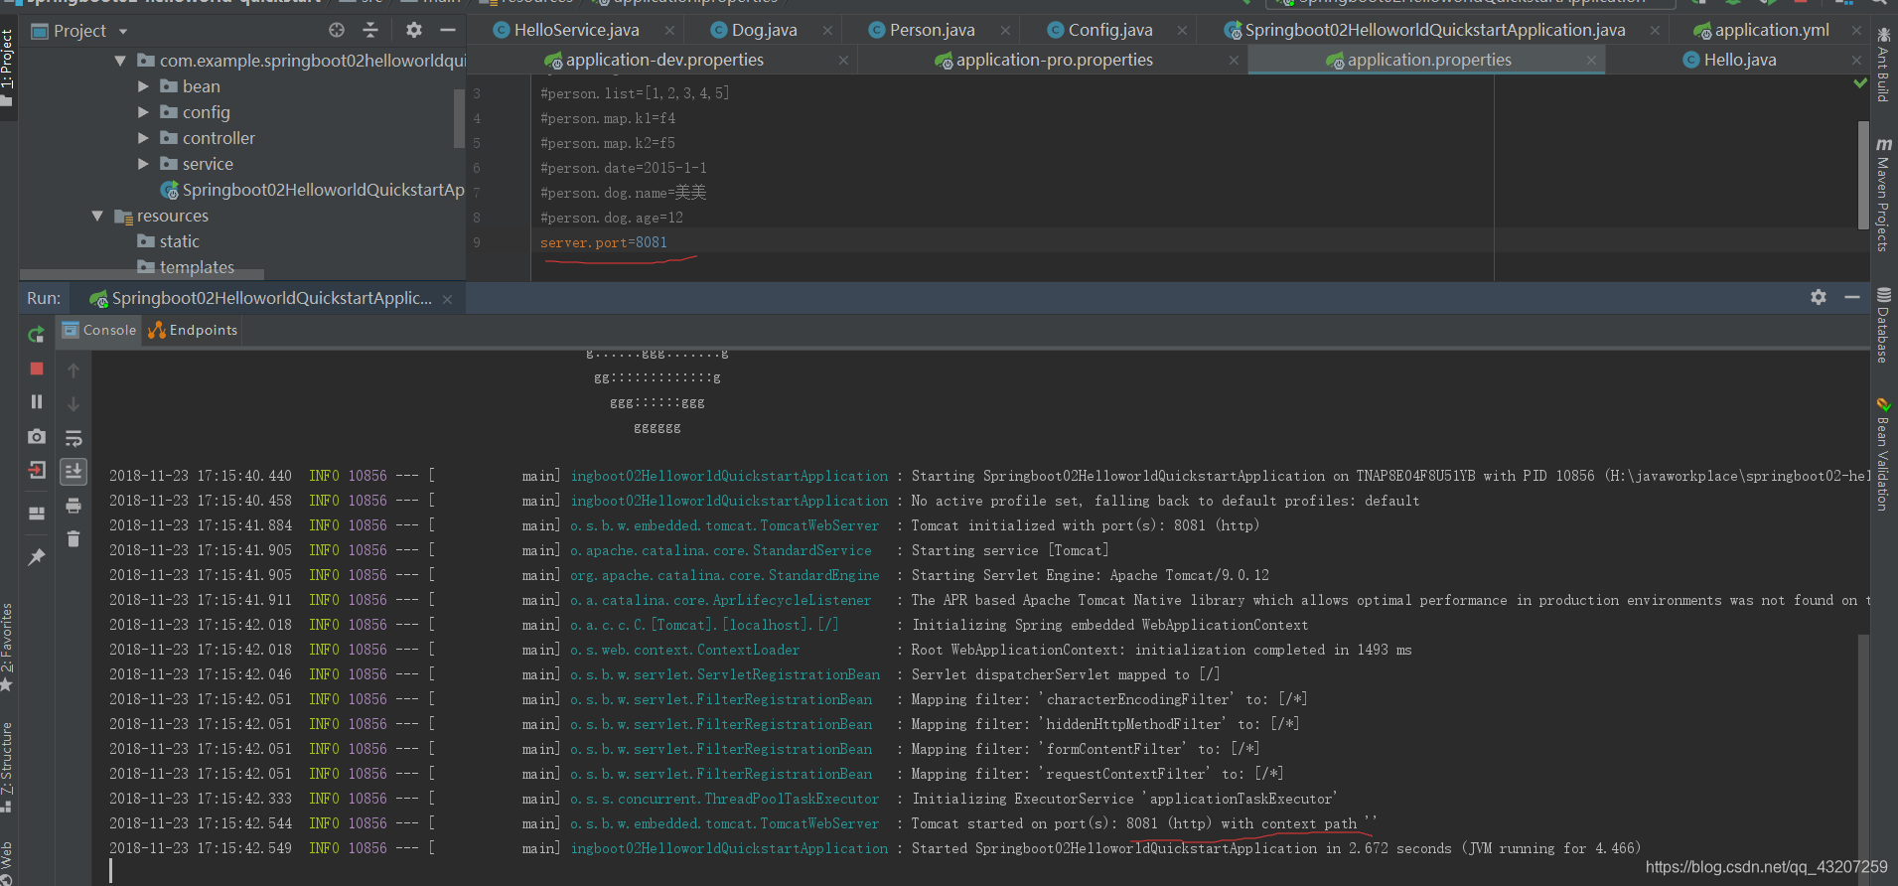Pin the Run tab
This screenshot has height=886, width=1898.
(37, 557)
